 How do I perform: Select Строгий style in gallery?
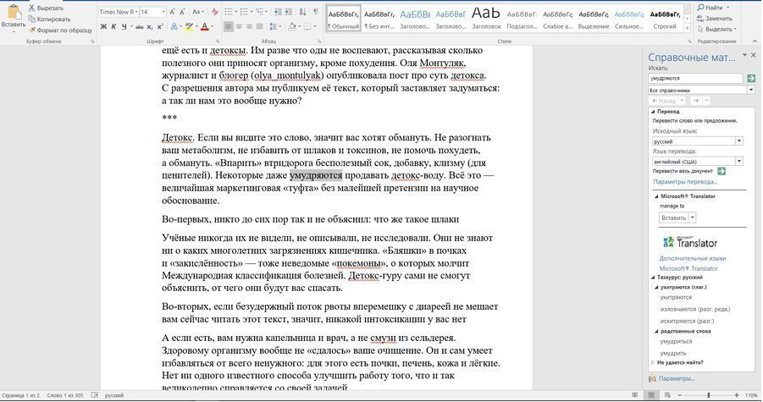click(666, 19)
